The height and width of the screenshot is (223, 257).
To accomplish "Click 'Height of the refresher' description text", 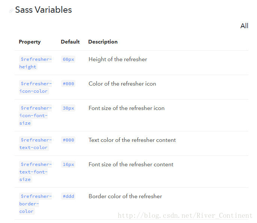I will coord(118,59).
